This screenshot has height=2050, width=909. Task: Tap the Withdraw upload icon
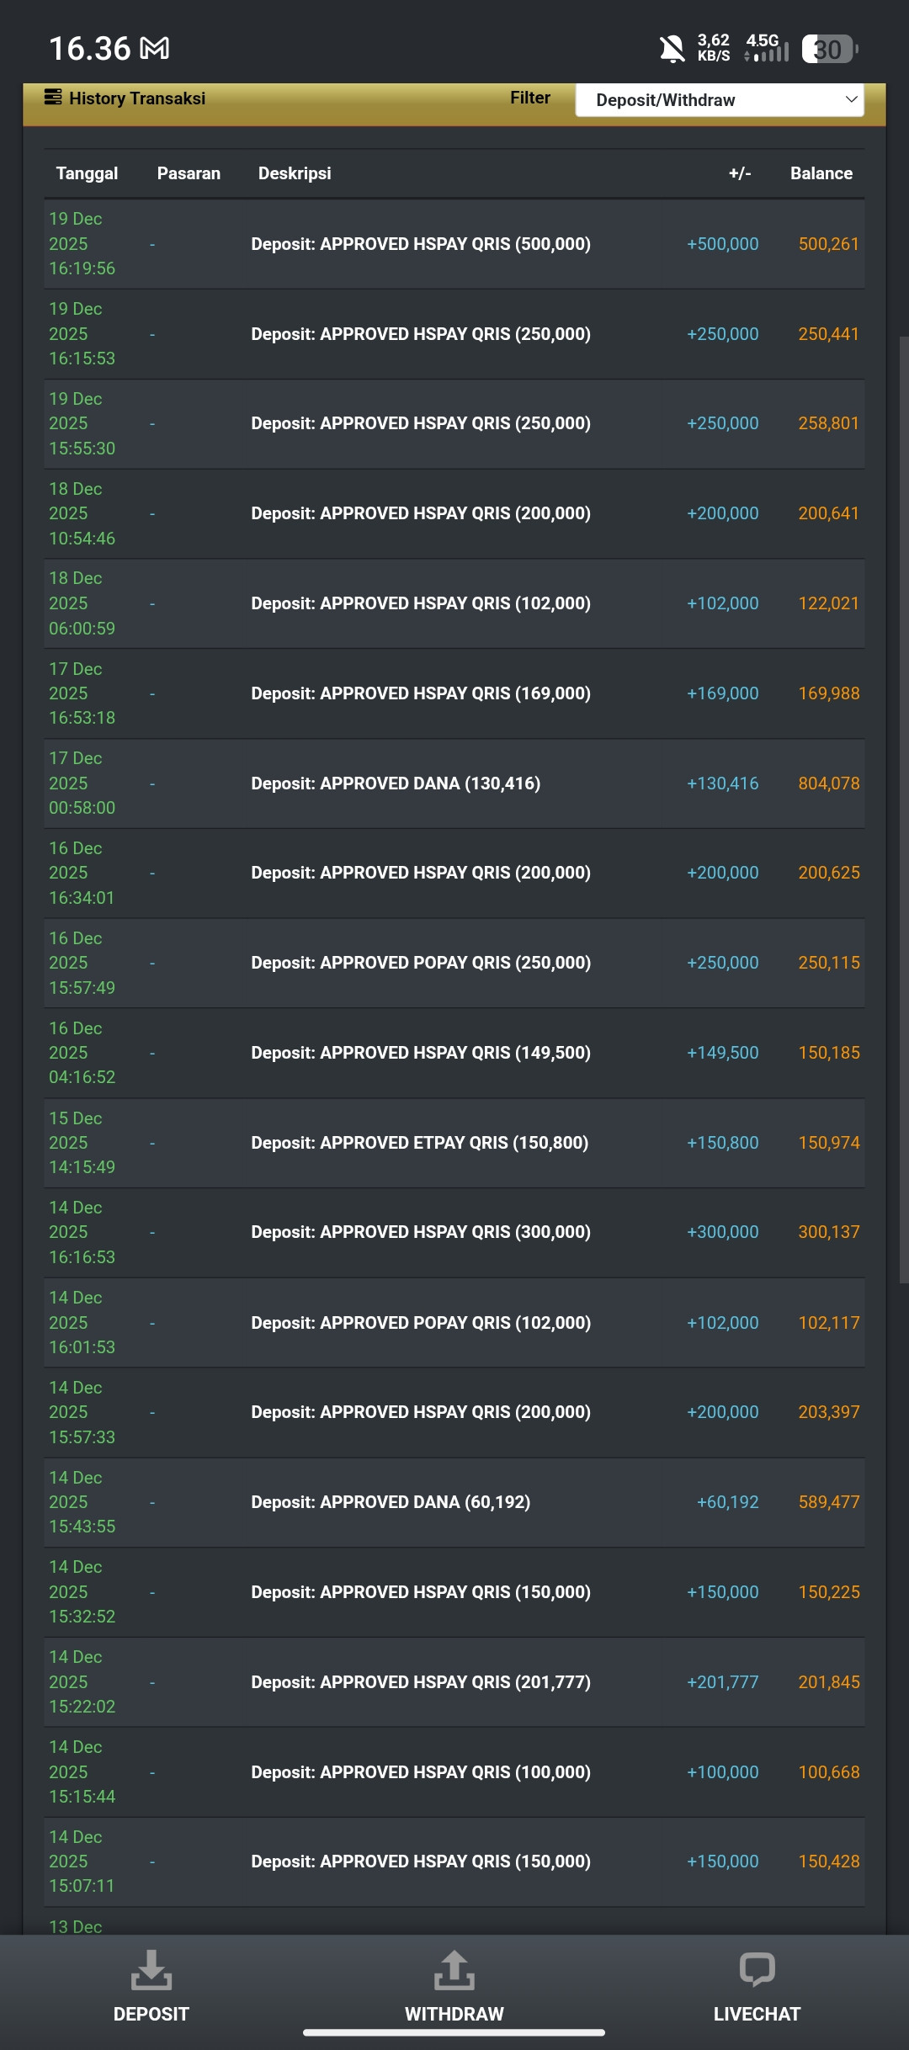pos(454,1969)
